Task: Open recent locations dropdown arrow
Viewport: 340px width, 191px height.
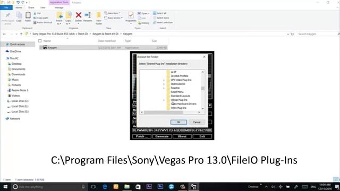Action: pos(16,34)
